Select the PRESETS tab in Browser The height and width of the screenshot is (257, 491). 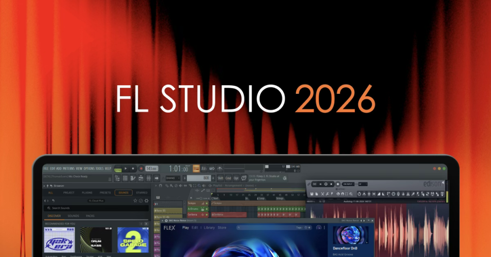[x=105, y=192]
